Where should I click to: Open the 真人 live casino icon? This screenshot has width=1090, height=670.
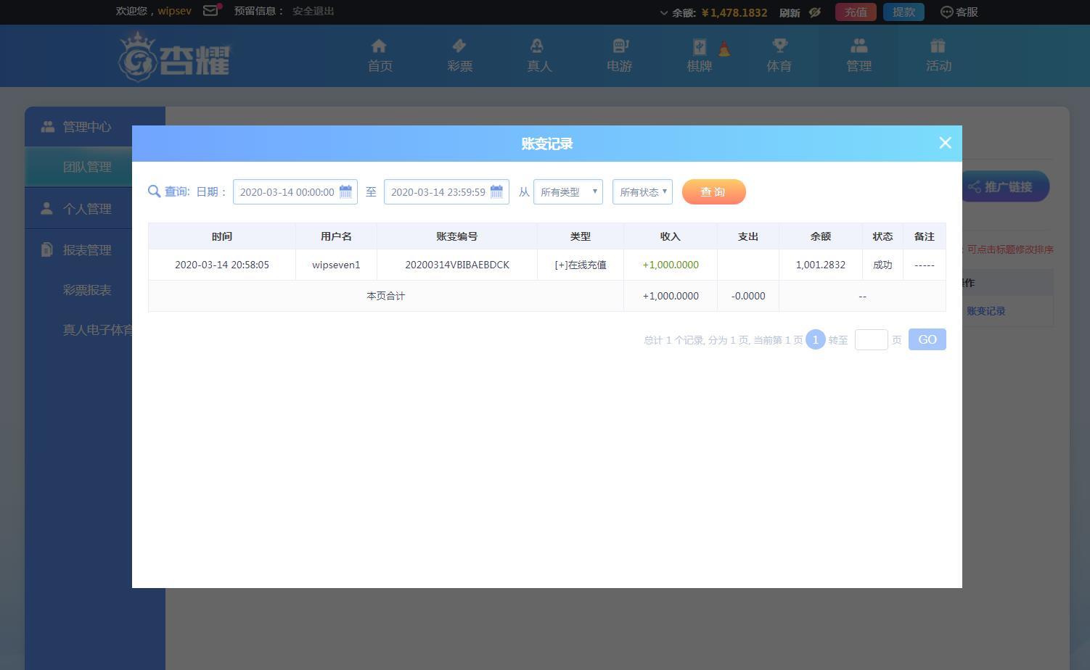click(x=538, y=47)
